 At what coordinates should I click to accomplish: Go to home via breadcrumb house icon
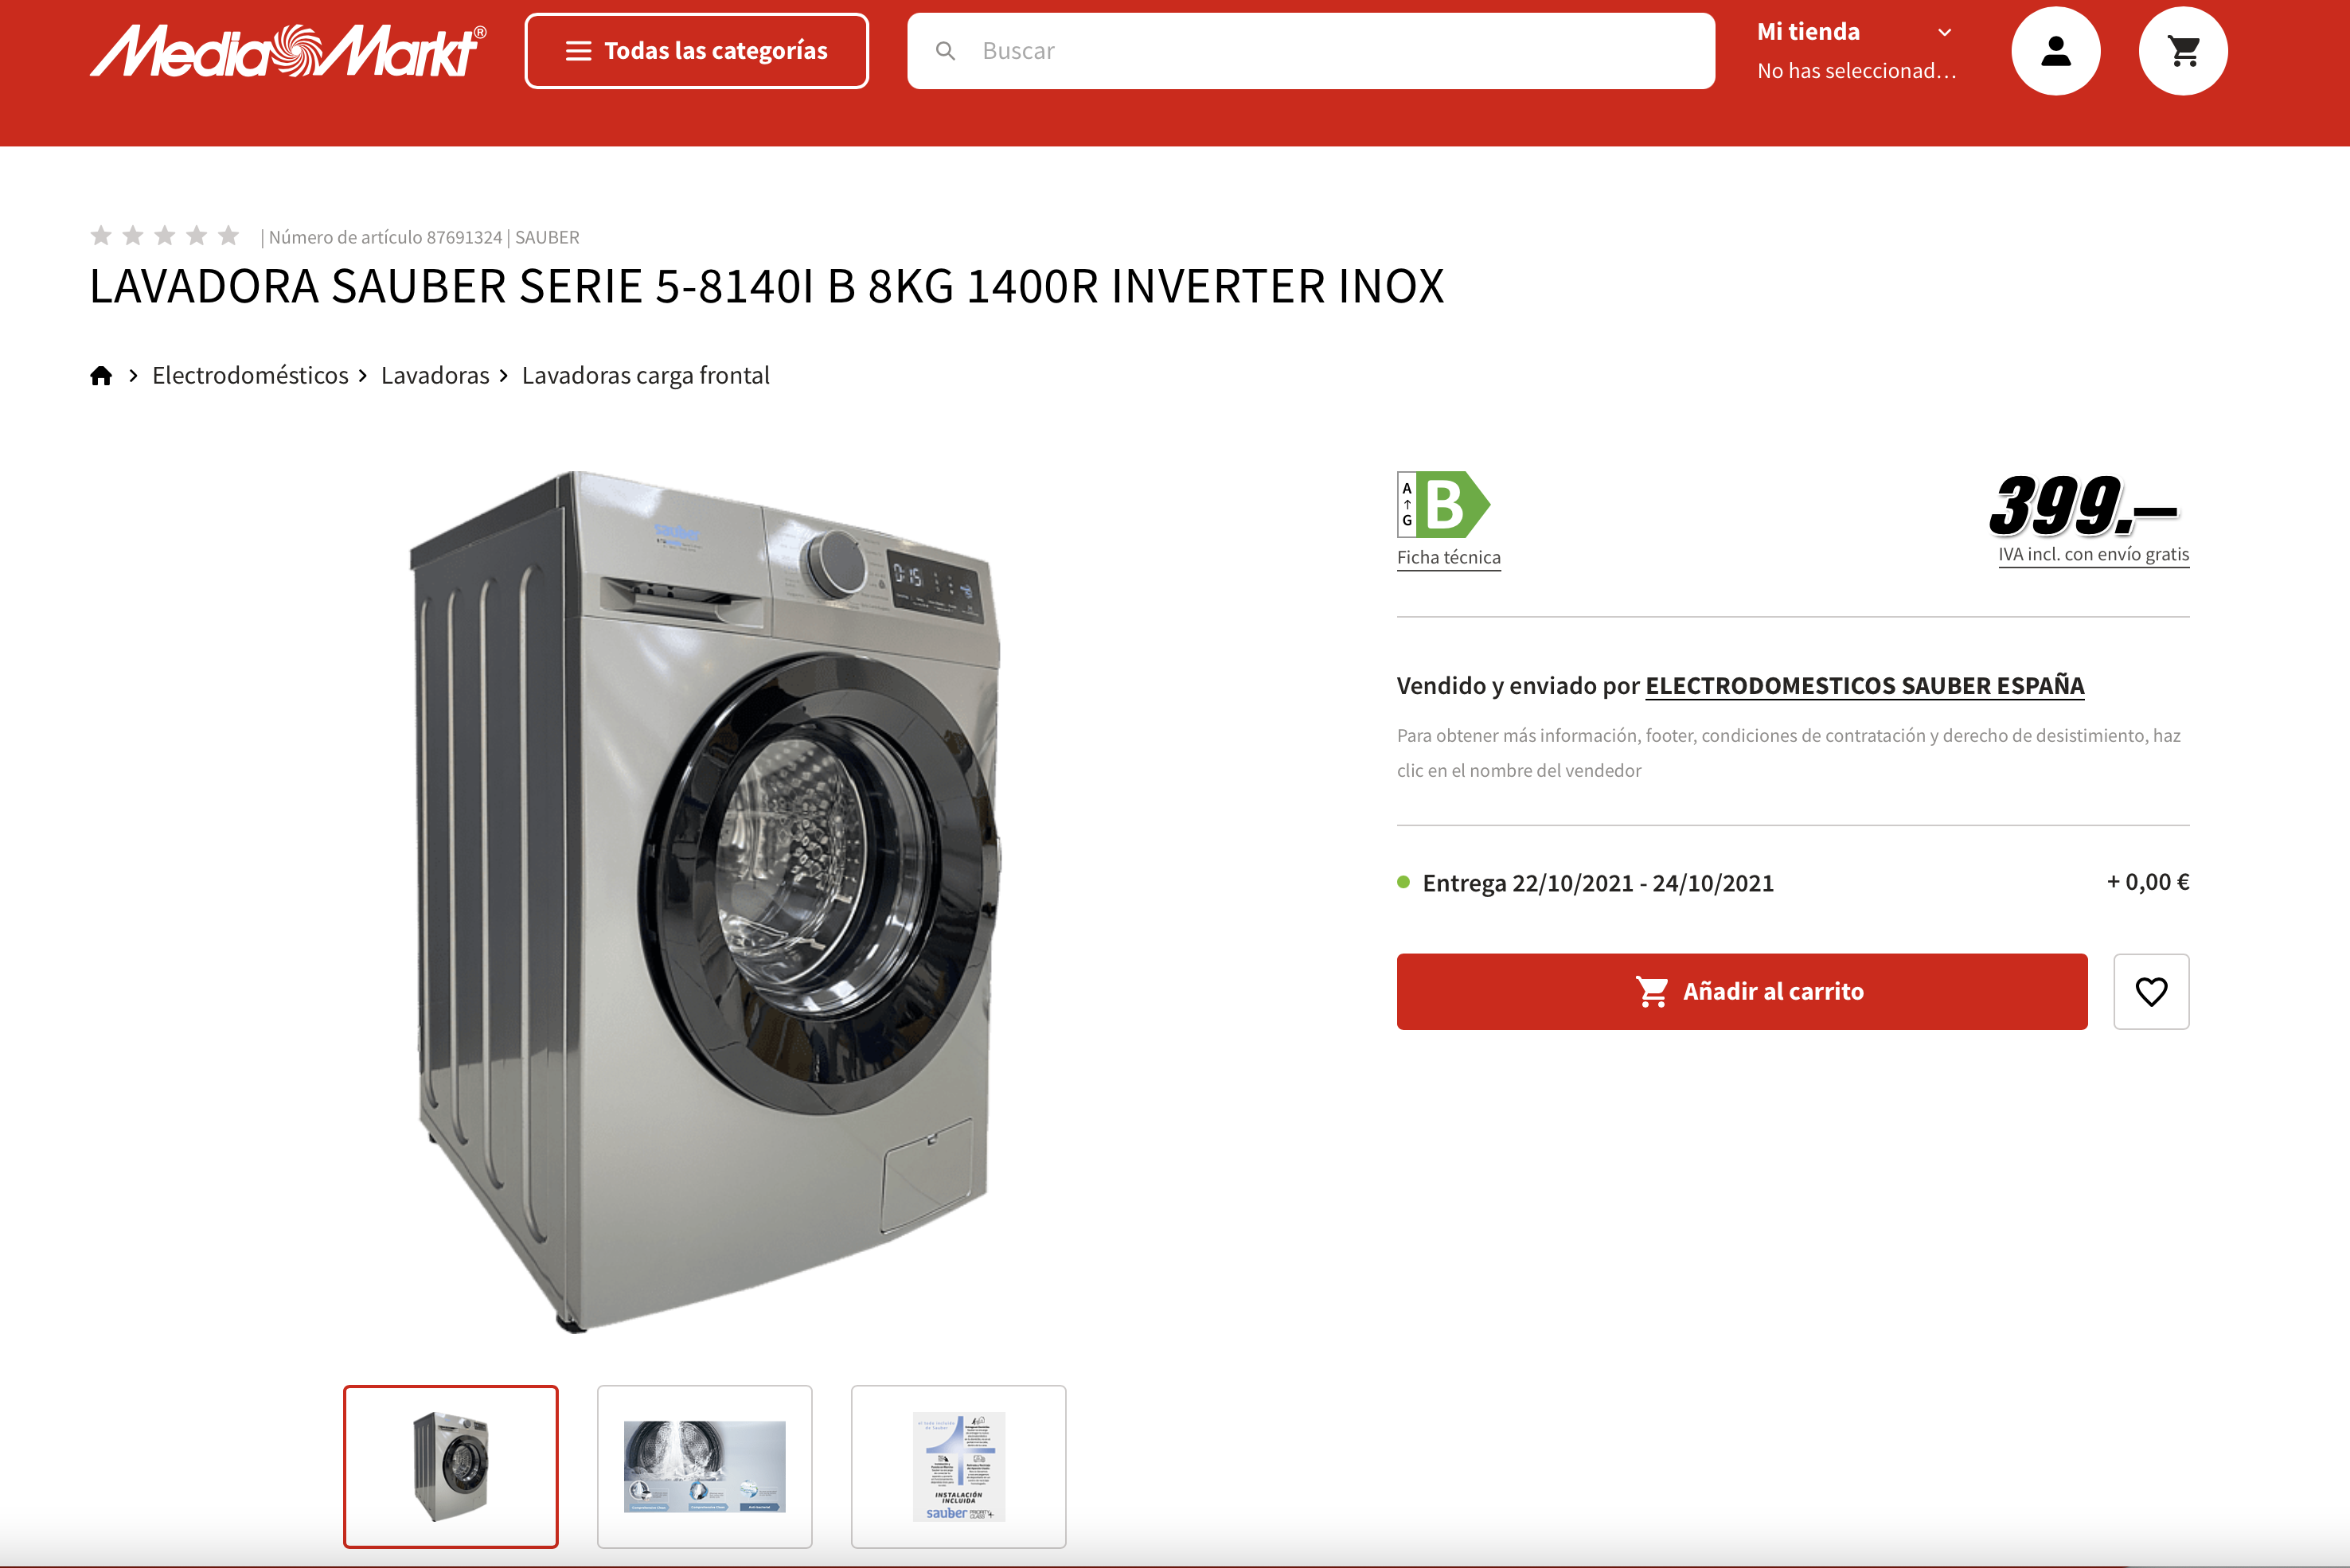(x=101, y=376)
